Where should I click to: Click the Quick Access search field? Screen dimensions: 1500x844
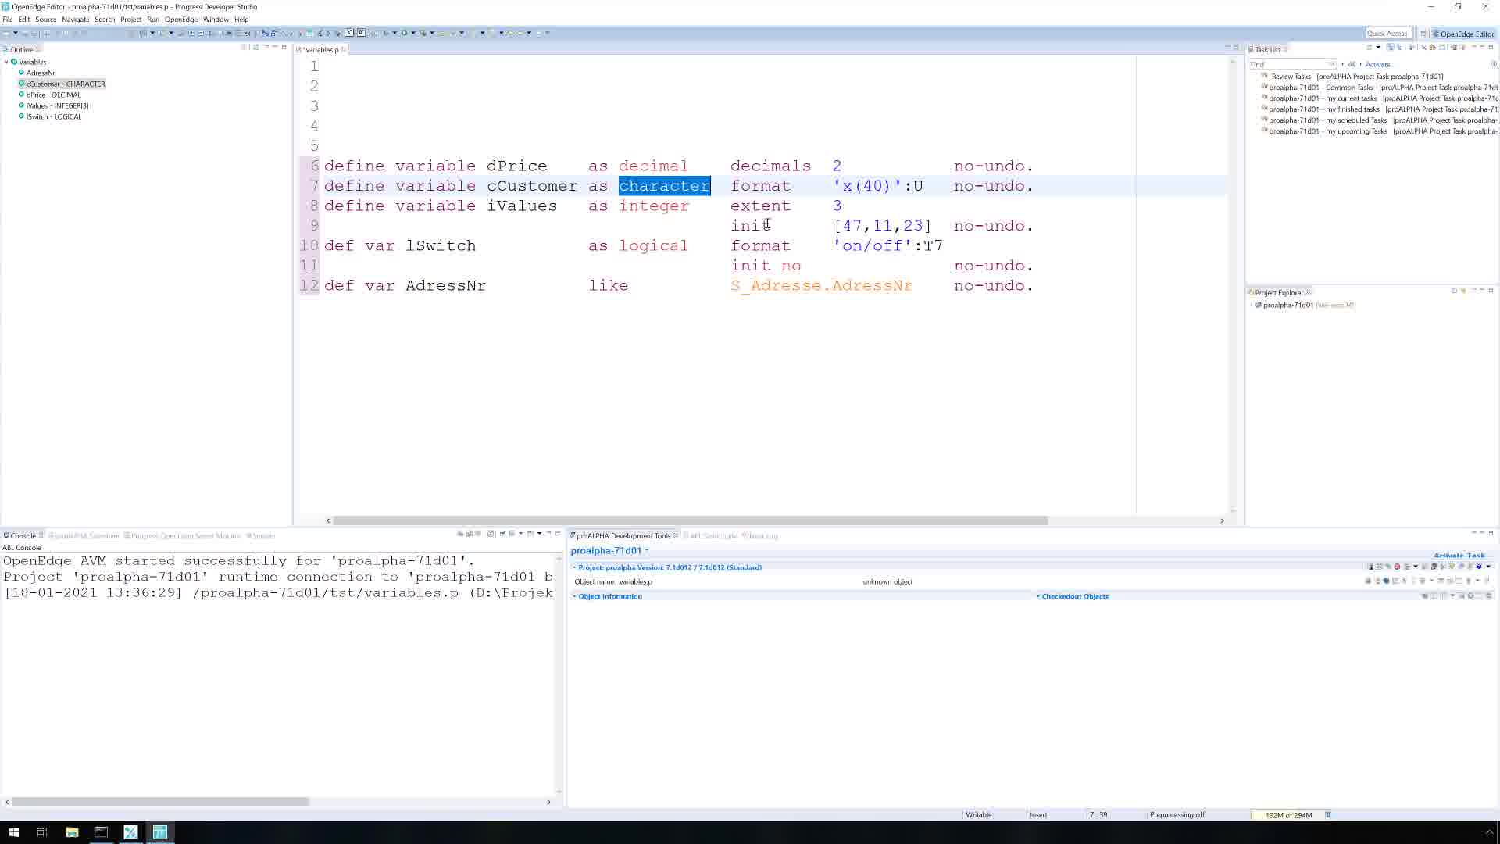click(1387, 34)
